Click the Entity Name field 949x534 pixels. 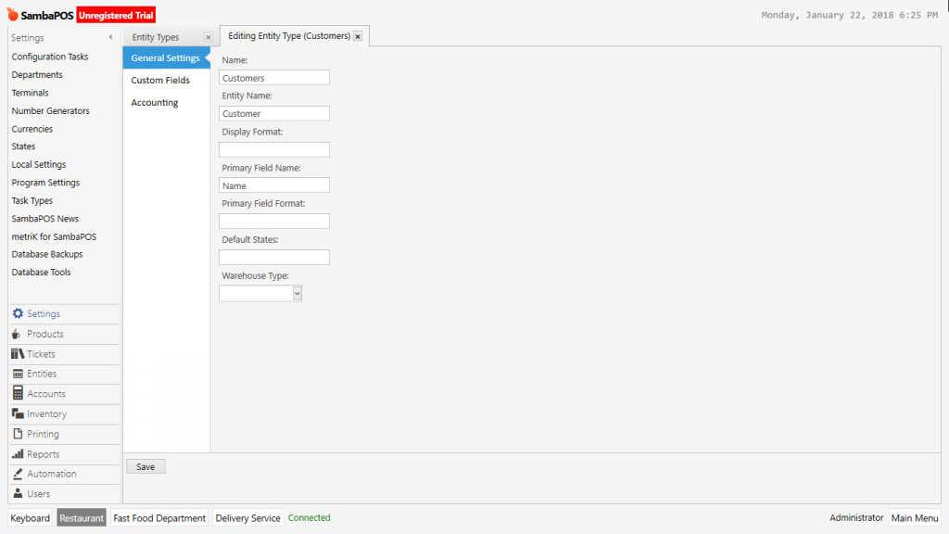(x=274, y=113)
